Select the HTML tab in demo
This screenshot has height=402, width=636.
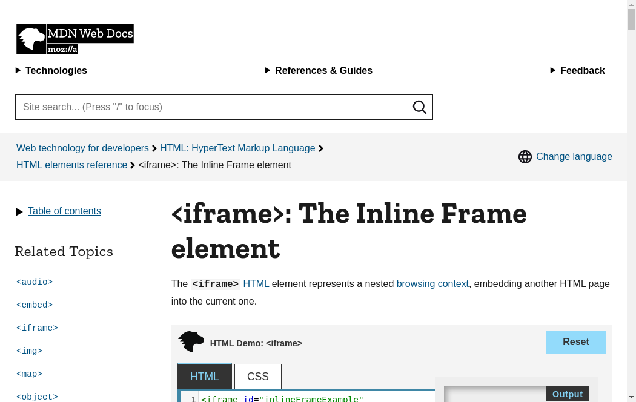pyautogui.click(x=204, y=377)
